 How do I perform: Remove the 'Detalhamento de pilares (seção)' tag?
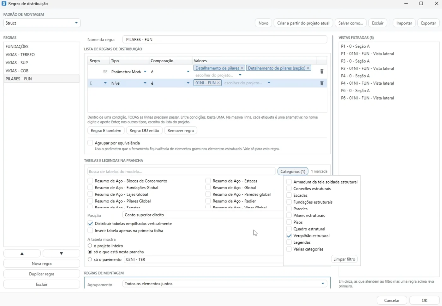tap(308, 68)
